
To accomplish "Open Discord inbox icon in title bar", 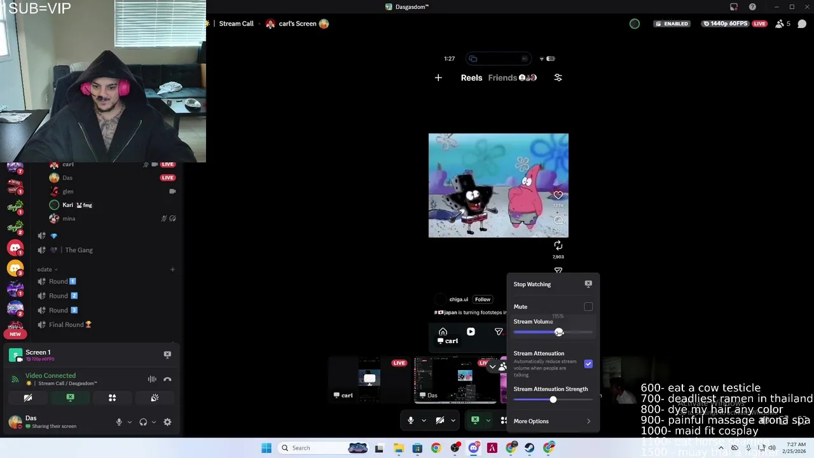I will (734, 7).
